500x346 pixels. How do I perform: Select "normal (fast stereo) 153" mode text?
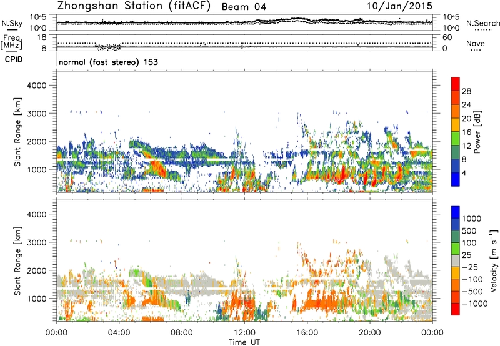pos(108,62)
